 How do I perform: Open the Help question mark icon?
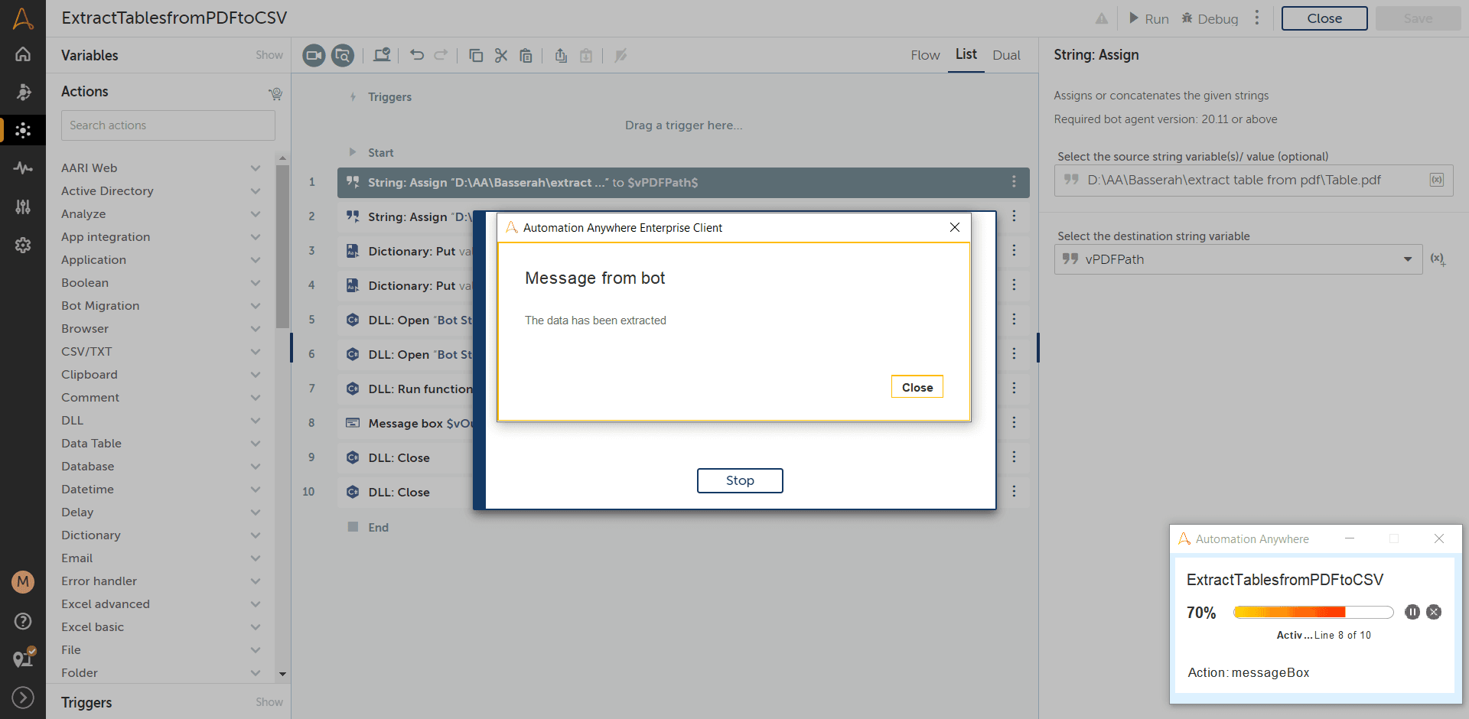tap(23, 621)
